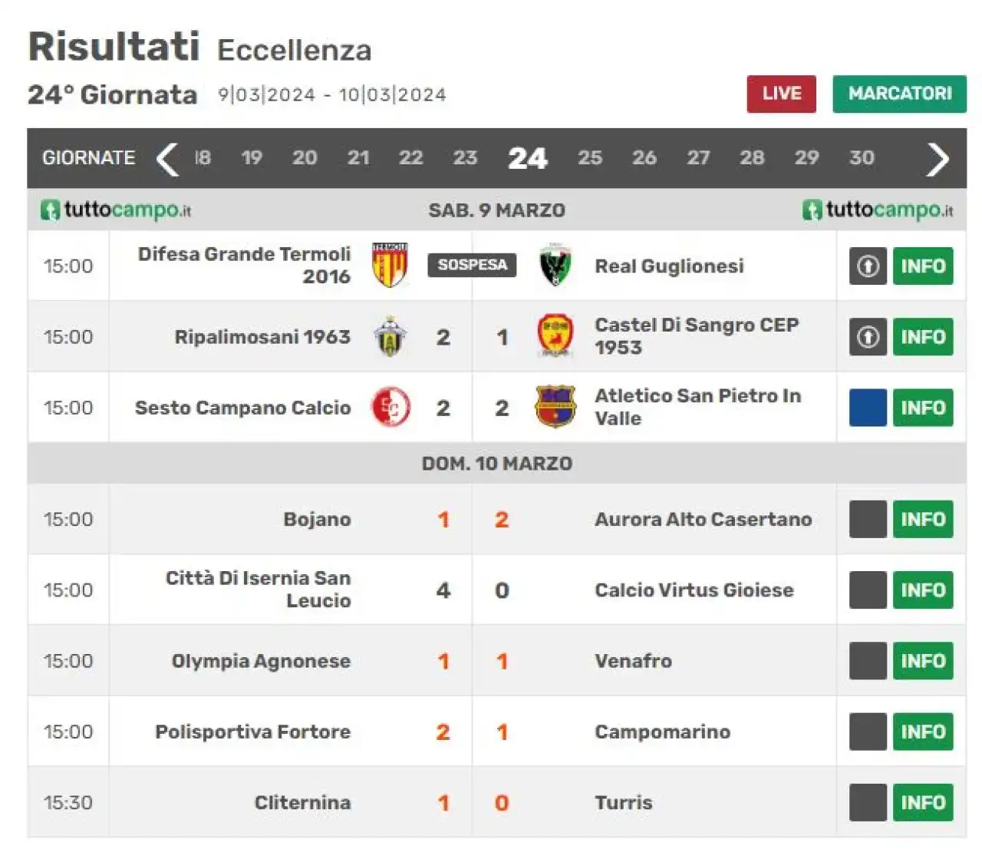Go to previous giornate with the left chevron
This screenshot has width=982, height=859.
point(167,159)
